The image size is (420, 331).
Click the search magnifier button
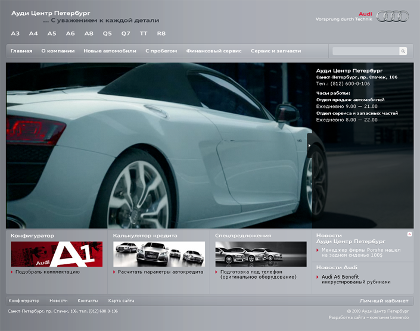(403, 51)
